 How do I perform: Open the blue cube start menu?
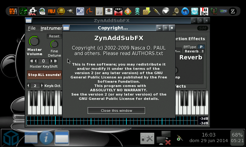[x=11, y=138]
